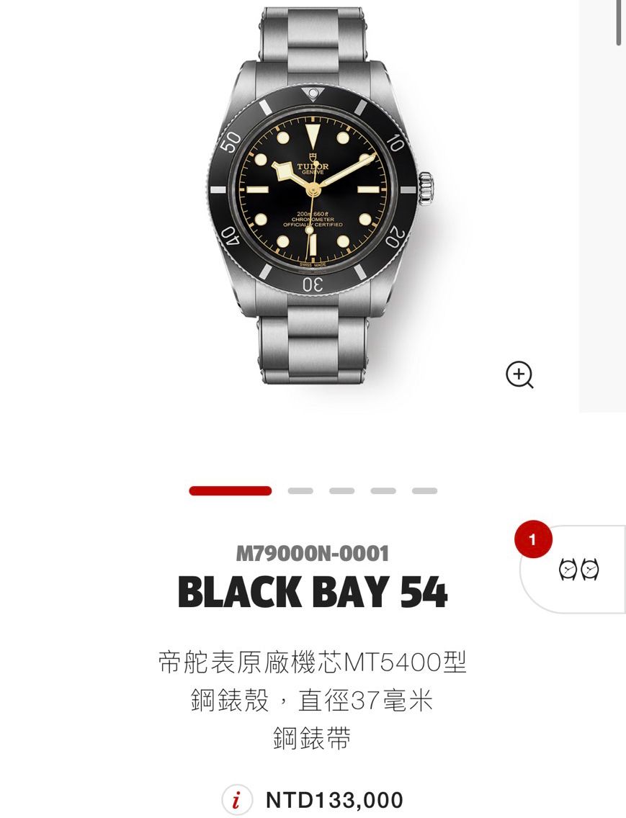This screenshot has height=818, width=626.
Task: Jump to the third carousel image indicator
Action: coord(342,491)
